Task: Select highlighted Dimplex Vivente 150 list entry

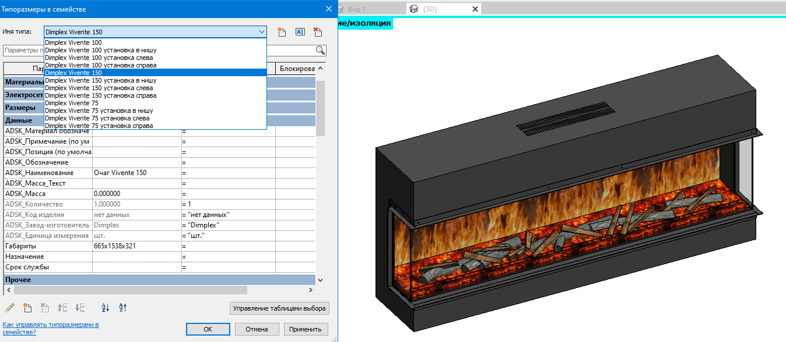Action: tap(155, 73)
